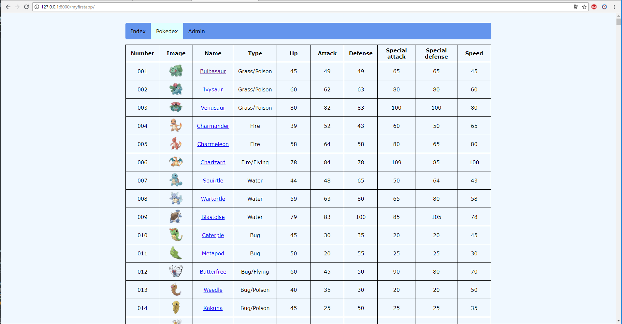
Task: Click the Charizard sprite image
Action: 176,162
